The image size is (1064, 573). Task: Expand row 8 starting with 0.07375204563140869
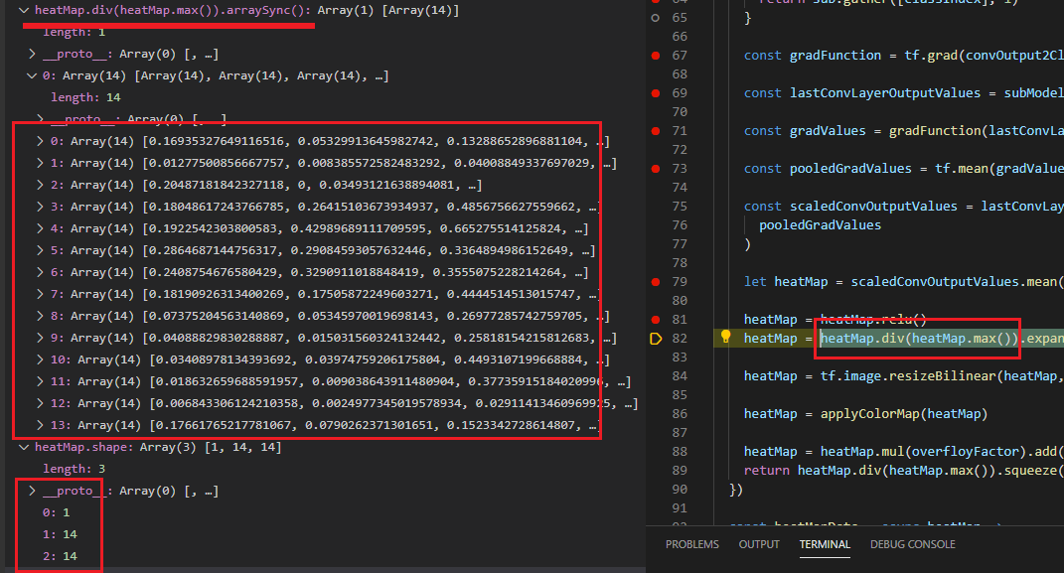click(x=40, y=316)
